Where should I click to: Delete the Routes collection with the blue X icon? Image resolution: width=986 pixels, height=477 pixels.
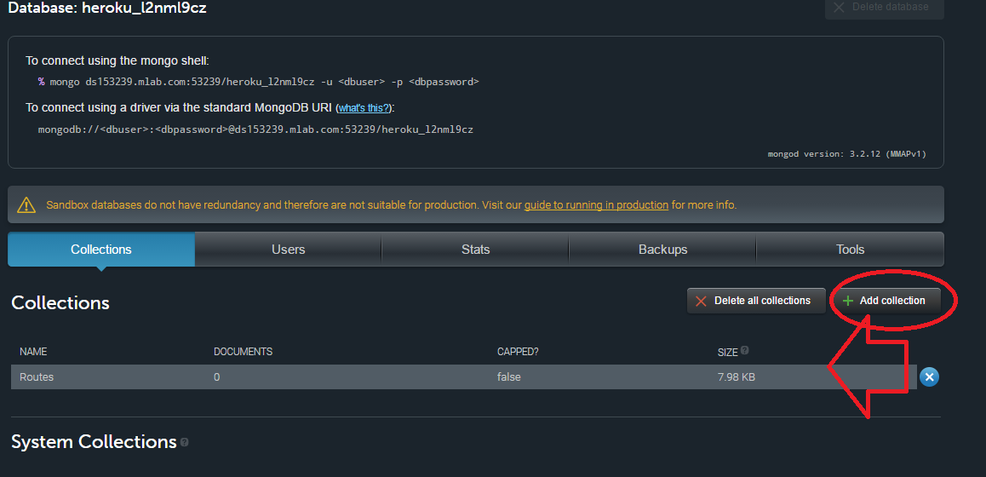929,376
